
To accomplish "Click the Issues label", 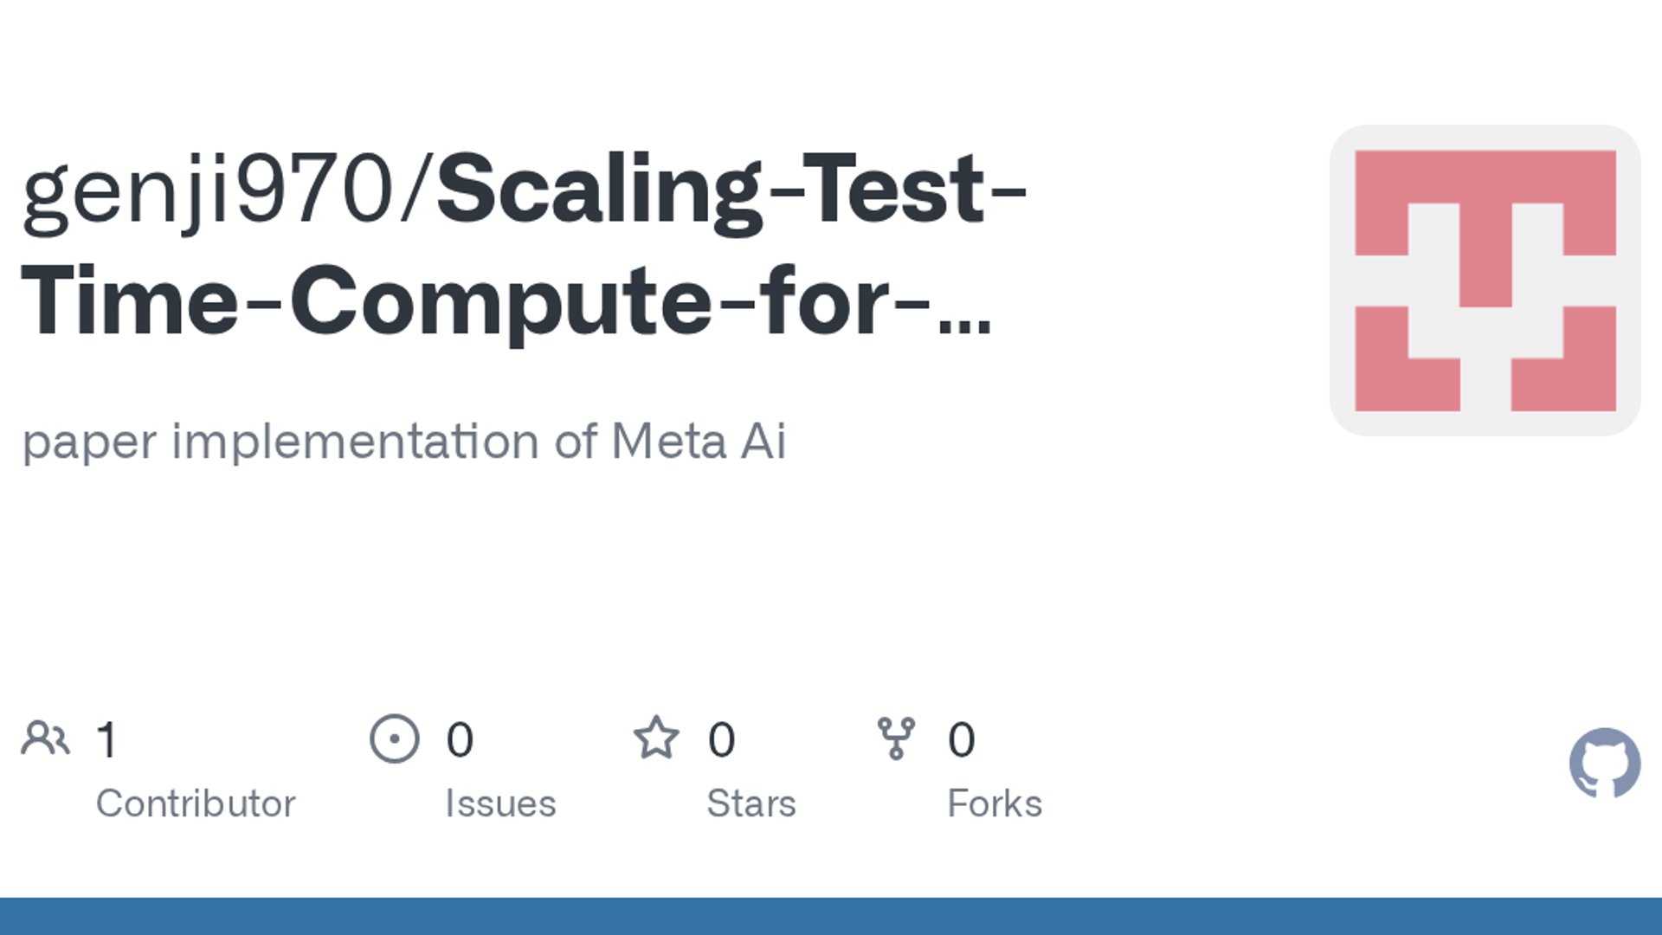I will pos(500,803).
